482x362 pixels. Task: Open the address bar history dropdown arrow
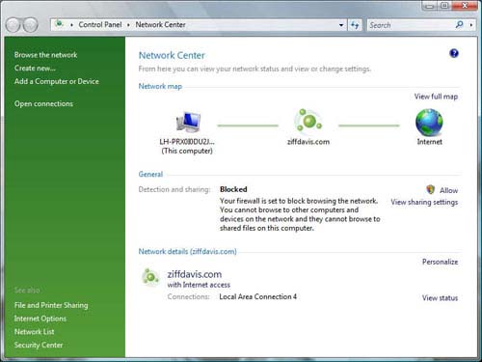pos(341,25)
